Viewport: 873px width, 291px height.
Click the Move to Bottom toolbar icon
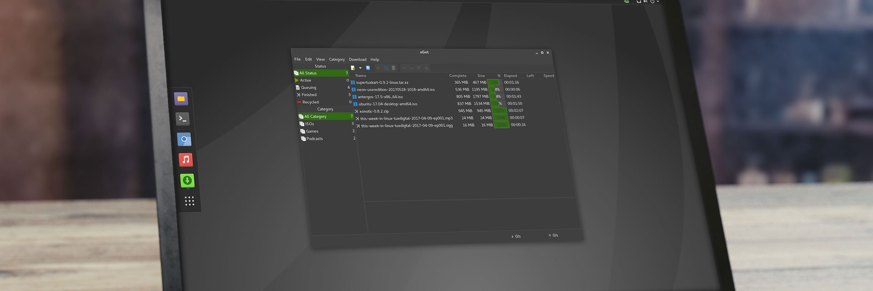[426, 68]
